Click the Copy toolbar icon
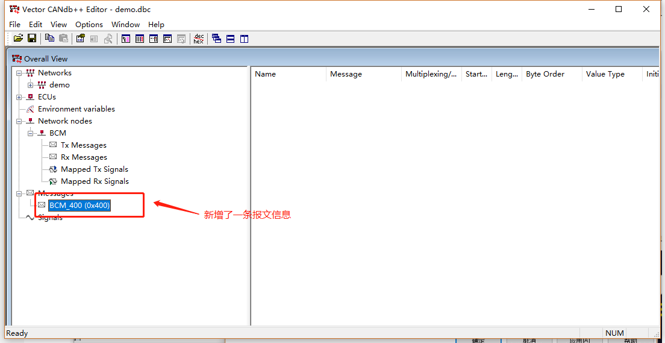This screenshot has height=343, width=665. click(x=49, y=39)
